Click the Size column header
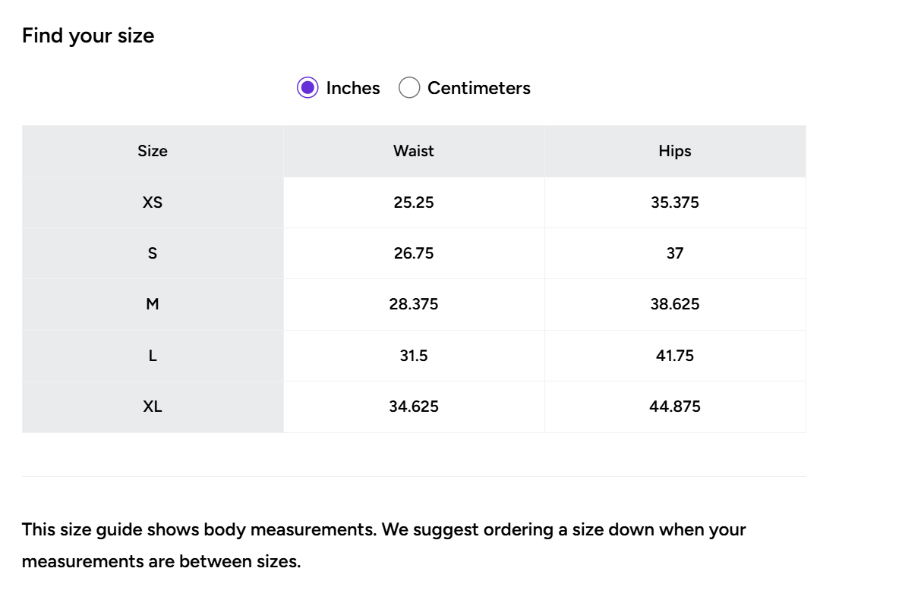Viewport: 902px width, 609px height. coord(153,151)
